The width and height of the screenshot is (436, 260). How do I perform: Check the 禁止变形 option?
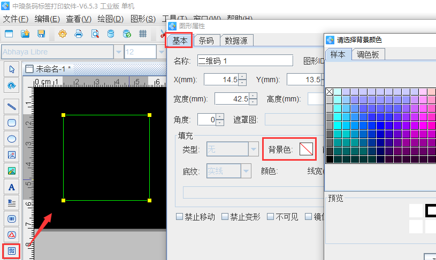pos(225,217)
